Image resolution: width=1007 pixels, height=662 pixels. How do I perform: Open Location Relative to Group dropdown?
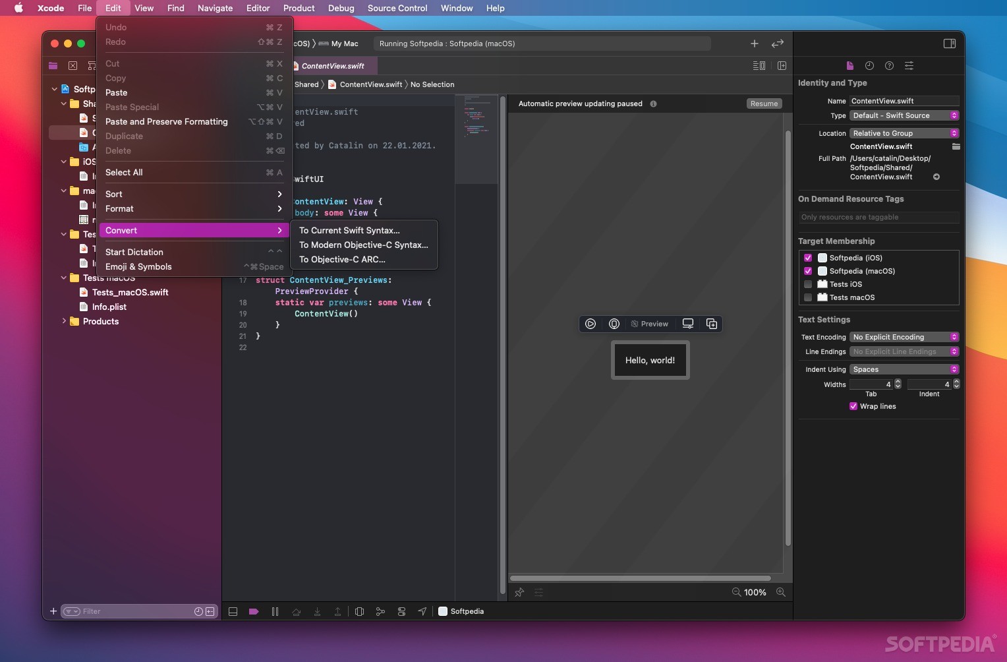click(904, 133)
